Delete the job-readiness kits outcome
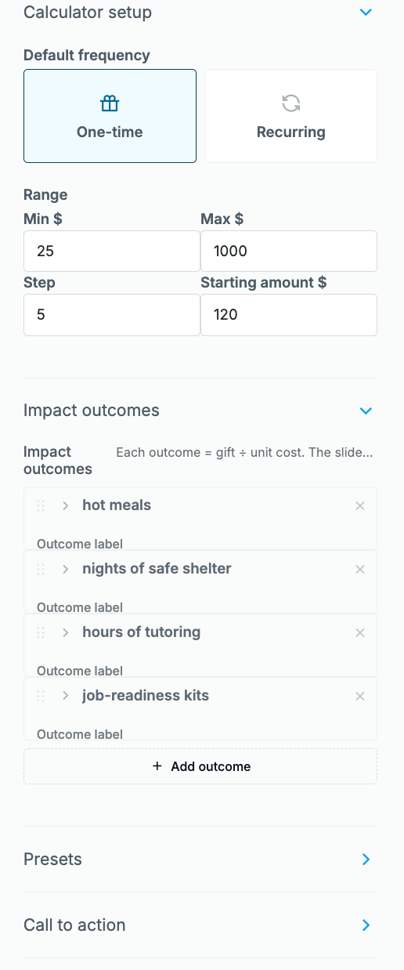The height and width of the screenshot is (970, 404). pos(360,697)
